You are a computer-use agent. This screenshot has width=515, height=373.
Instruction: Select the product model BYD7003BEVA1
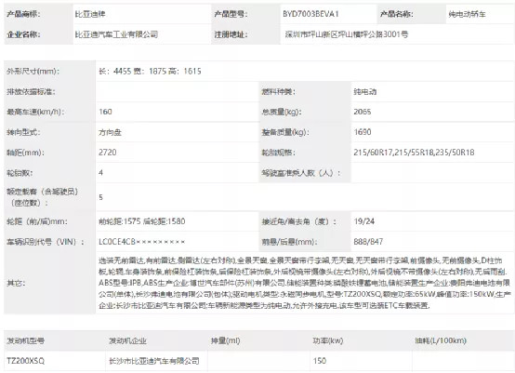(x=310, y=14)
